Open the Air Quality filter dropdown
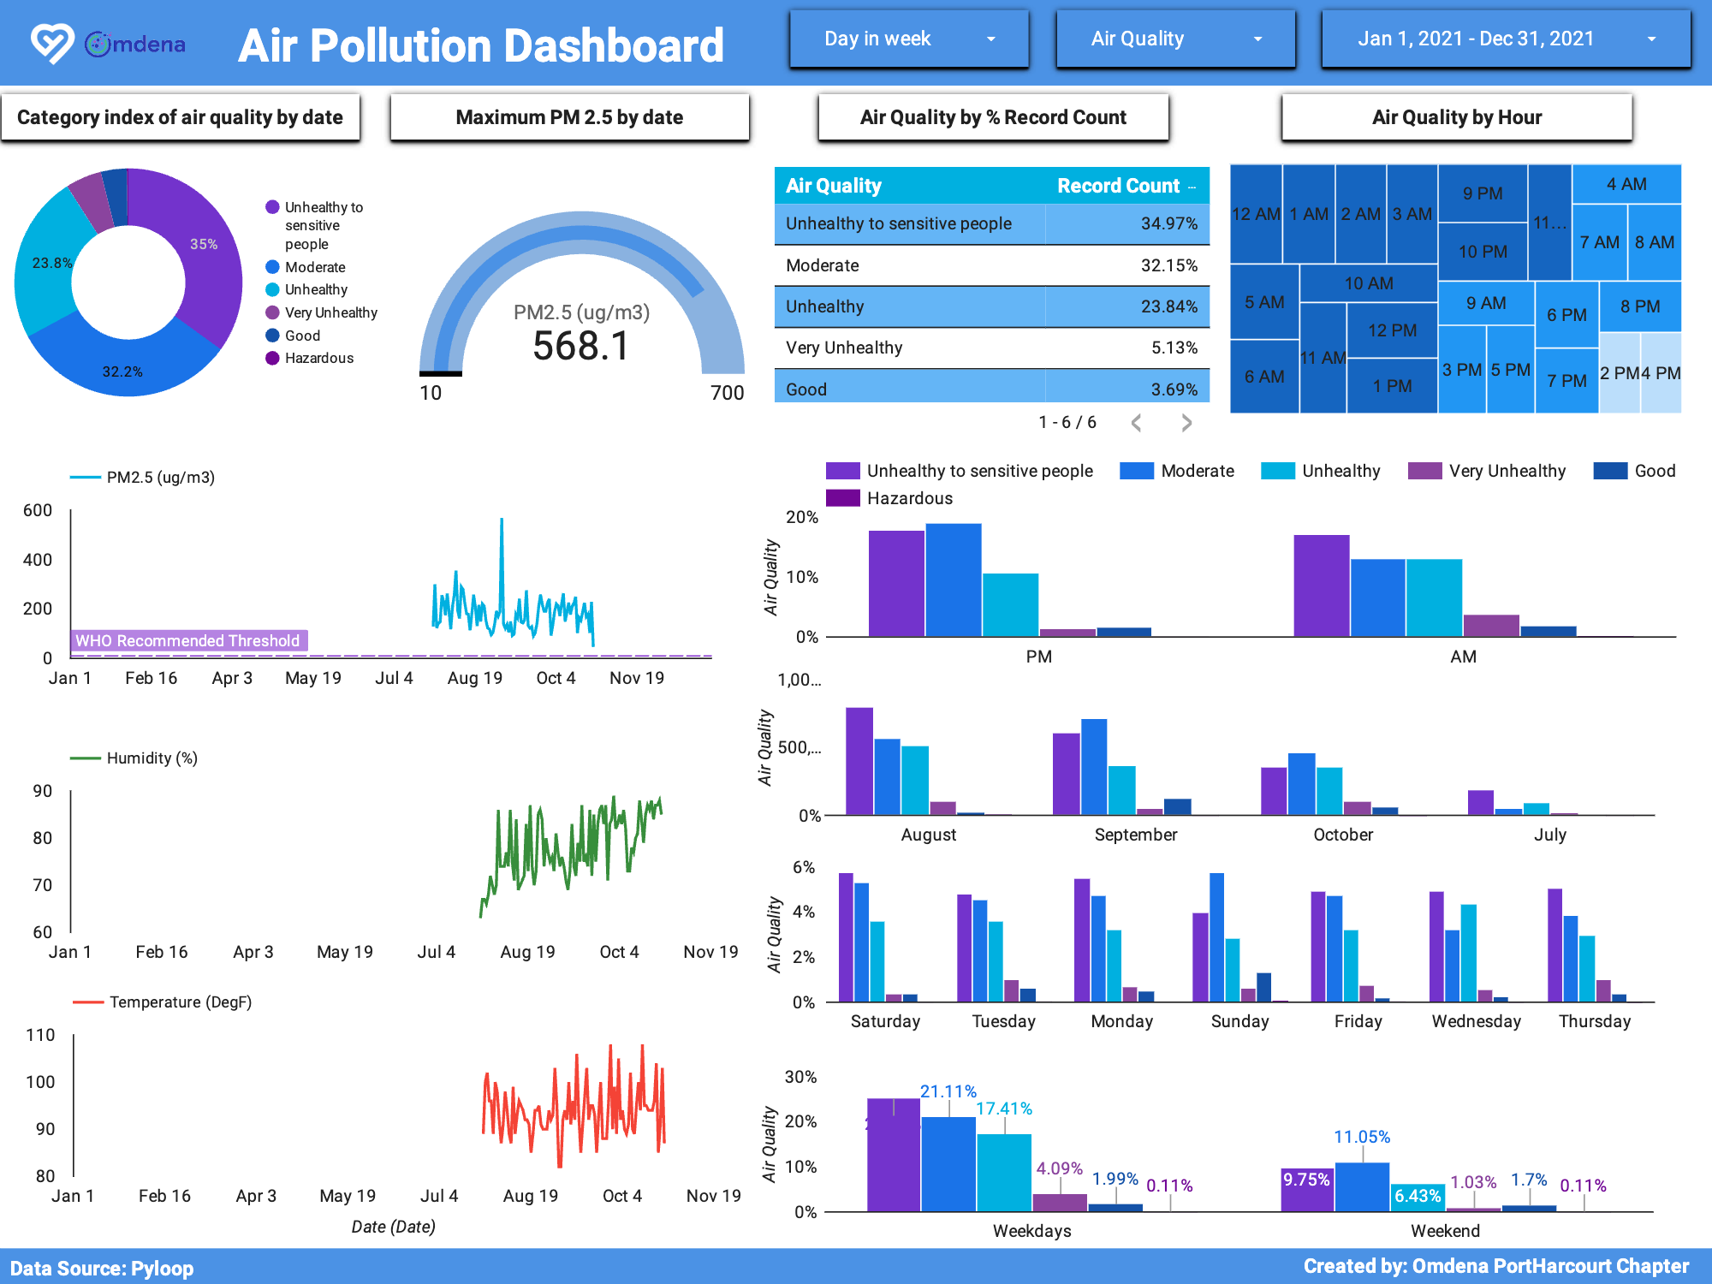The image size is (1712, 1284). [1176, 39]
